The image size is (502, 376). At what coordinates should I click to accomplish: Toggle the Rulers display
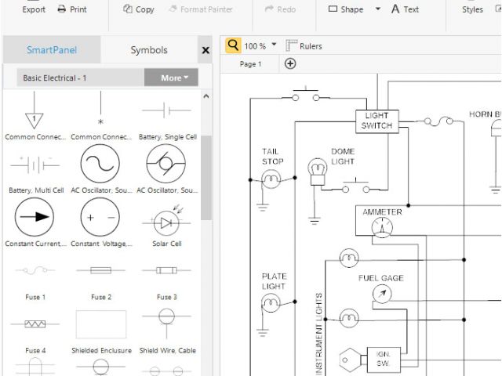(x=304, y=45)
